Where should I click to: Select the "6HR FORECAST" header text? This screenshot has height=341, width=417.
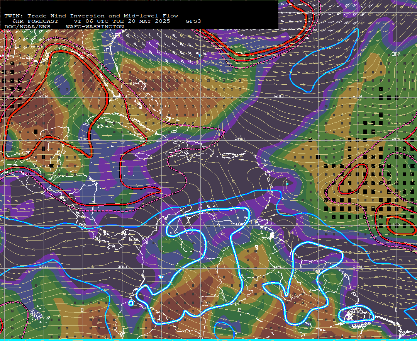(x=35, y=21)
